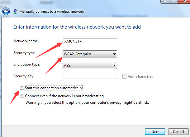The image size is (190, 137).
Task: Select the "Security type:" label text
Action: click(25, 53)
